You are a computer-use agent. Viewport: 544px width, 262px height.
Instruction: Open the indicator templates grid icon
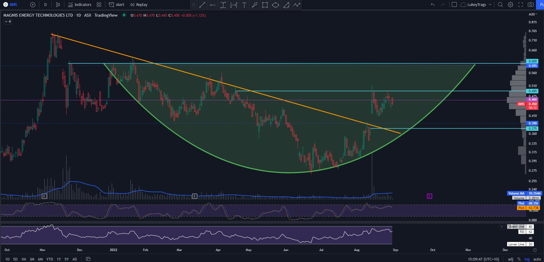click(x=99, y=5)
